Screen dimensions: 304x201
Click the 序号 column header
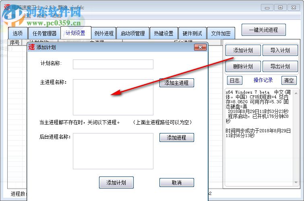pos(15,42)
